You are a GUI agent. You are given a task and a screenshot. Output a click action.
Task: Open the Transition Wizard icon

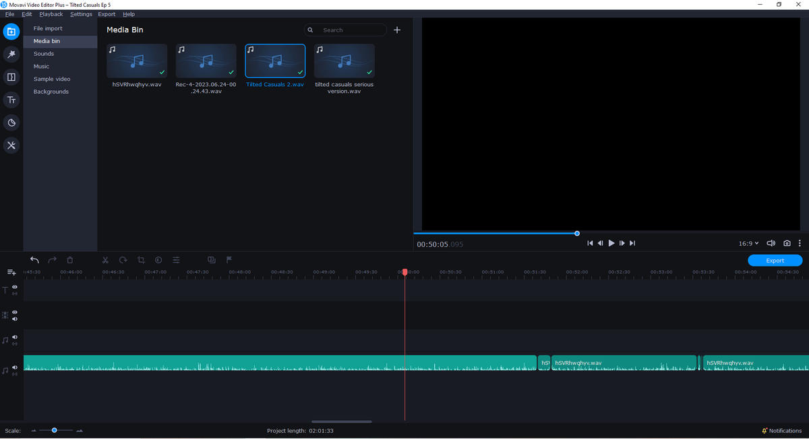coord(212,260)
